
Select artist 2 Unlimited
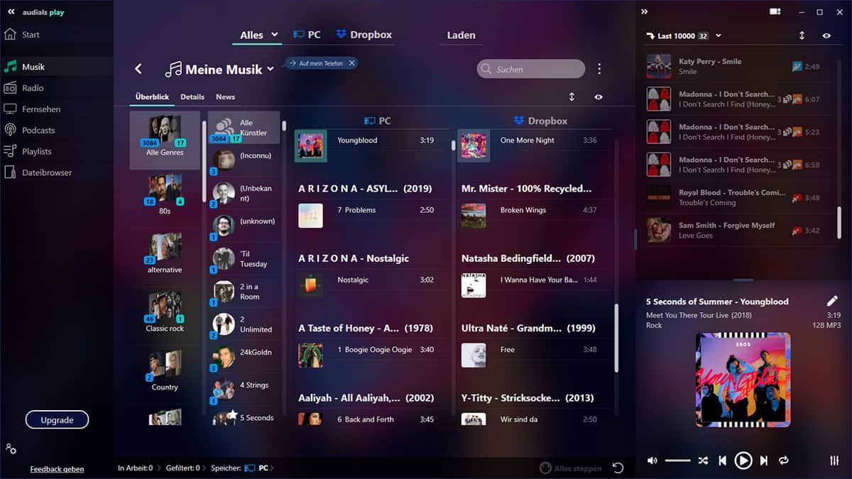point(244,324)
